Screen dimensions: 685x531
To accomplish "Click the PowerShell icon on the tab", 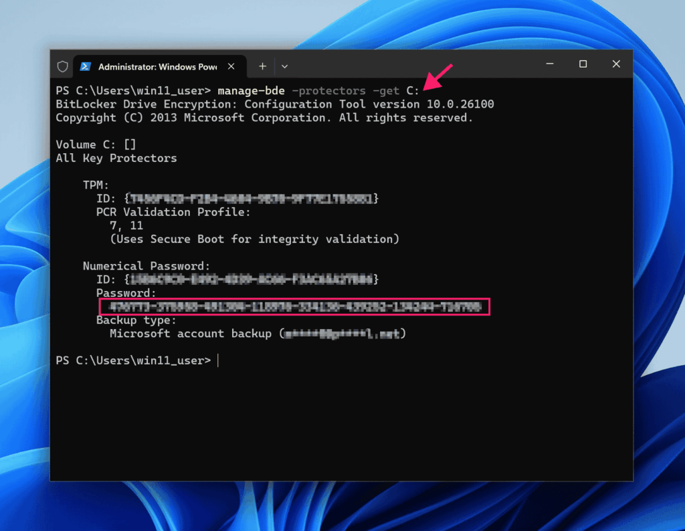I will coord(85,66).
